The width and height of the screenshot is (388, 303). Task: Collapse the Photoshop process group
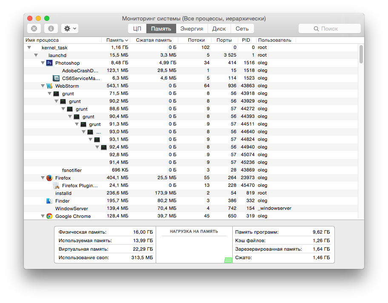pyautogui.click(x=43, y=63)
